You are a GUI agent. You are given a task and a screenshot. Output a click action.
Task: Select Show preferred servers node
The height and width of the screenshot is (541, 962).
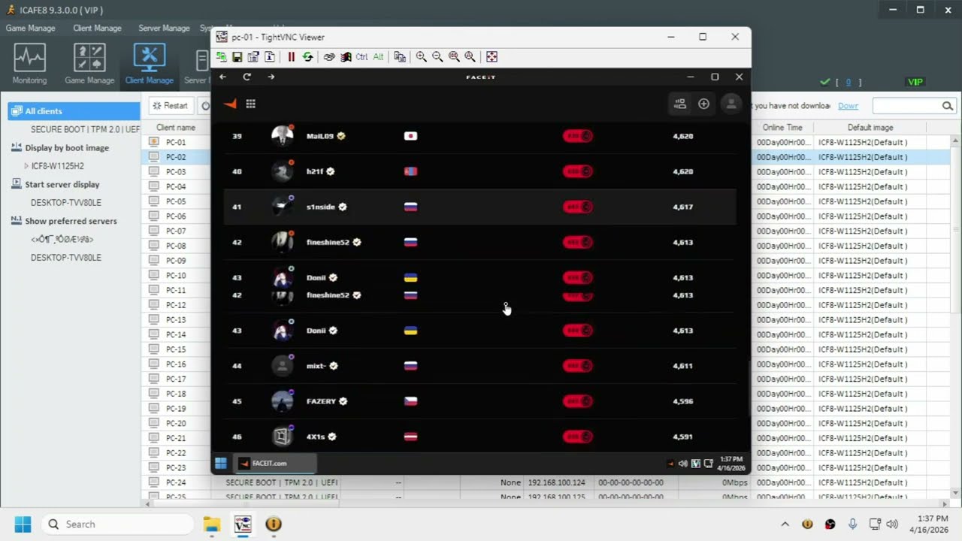coord(71,221)
